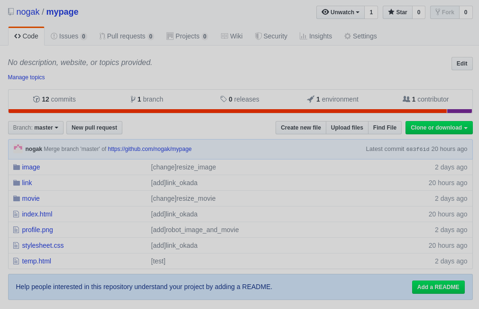Image resolution: width=479 pixels, height=309 pixels.
Task: Click the index.html file icon
Action: click(16, 214)
